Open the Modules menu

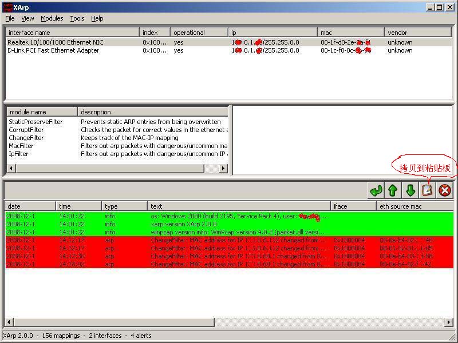(52, 18)
